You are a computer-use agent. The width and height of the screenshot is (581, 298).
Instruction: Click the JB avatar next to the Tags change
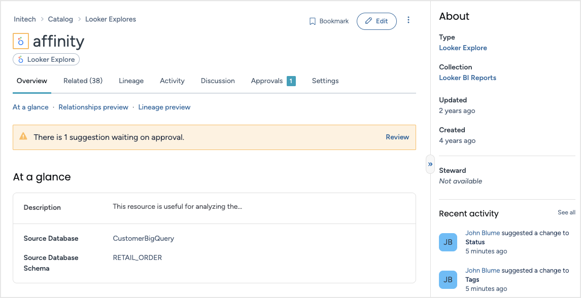point(448,279)
